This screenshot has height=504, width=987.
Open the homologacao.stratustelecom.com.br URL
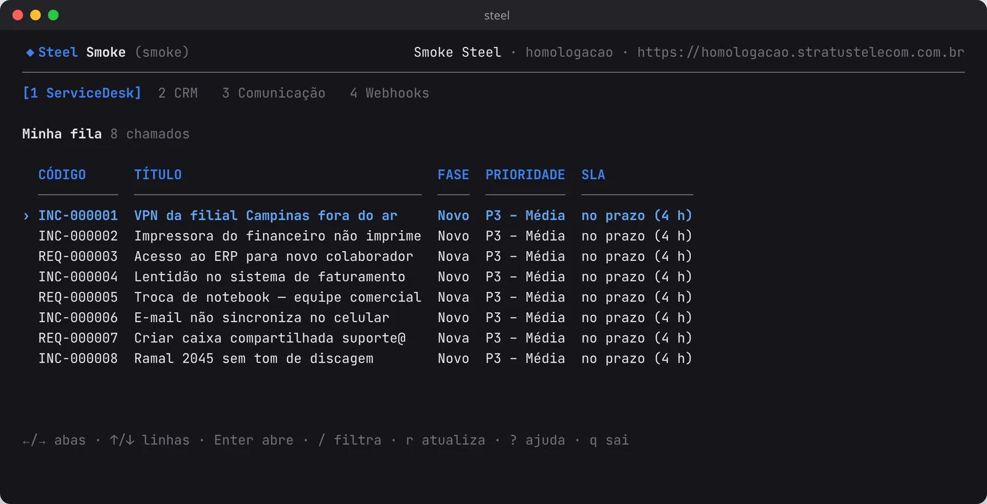pos(801,52)
